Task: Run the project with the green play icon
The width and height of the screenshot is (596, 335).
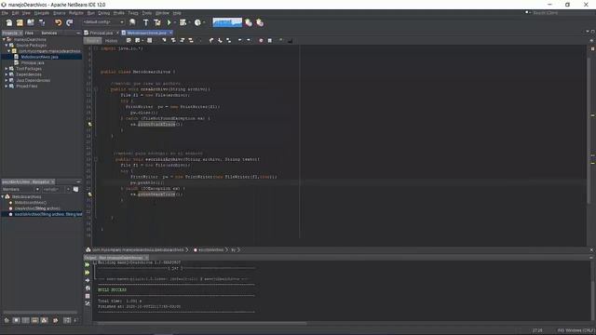Action: (169, 22)
